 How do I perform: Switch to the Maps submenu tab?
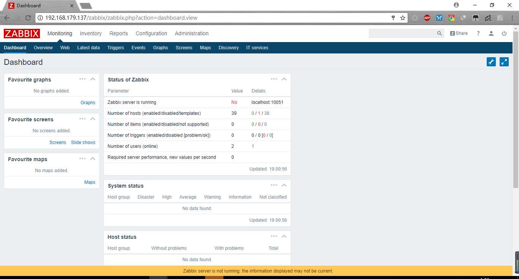click(x=205, y=48)
